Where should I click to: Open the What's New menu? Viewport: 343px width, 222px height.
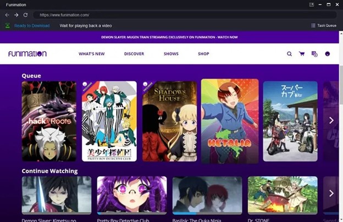pos(91,54)
